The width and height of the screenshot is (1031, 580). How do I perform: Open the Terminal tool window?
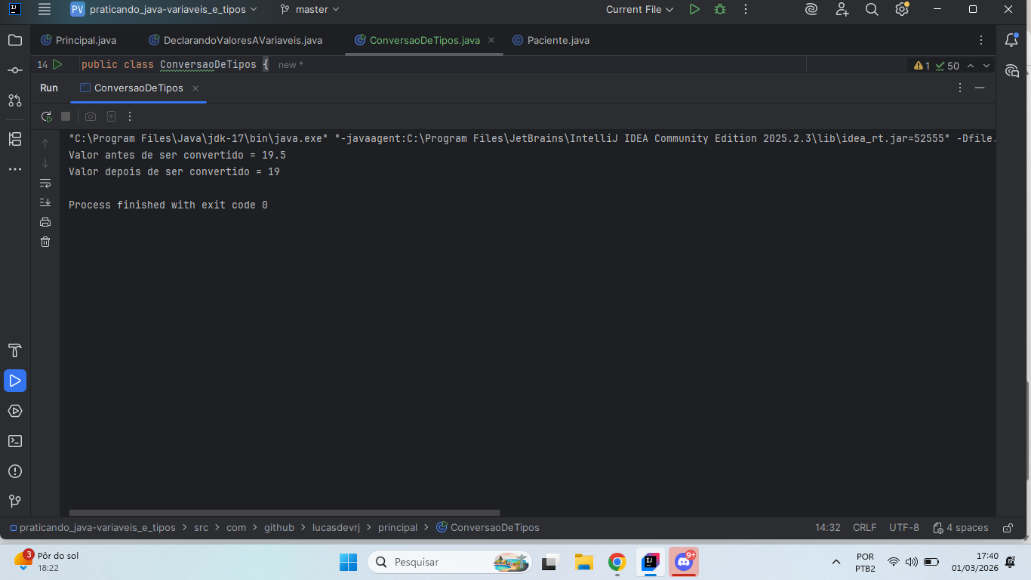point(15,441)
